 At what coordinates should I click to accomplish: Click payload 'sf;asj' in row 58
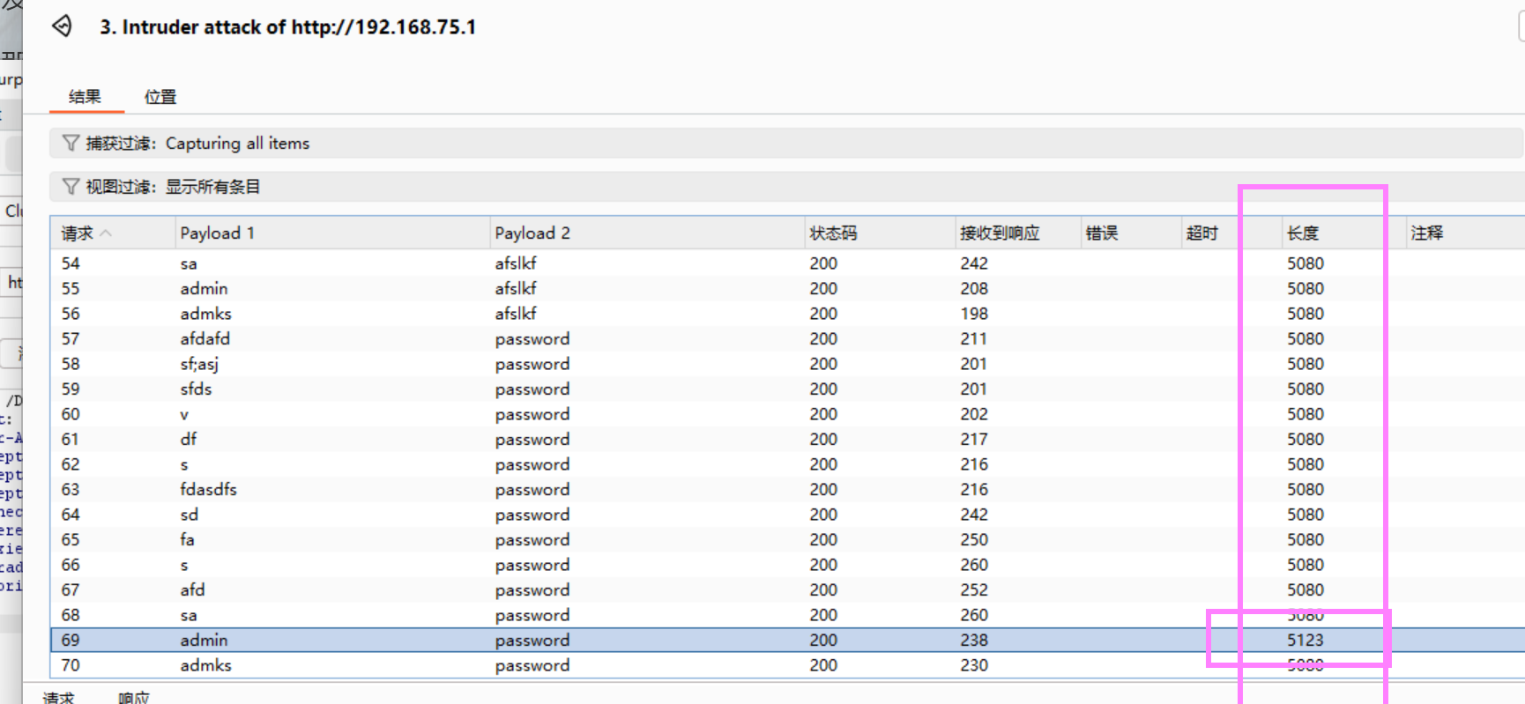(199, 364)
